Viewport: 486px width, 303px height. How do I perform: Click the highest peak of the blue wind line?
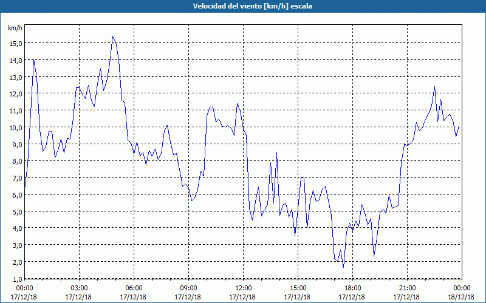pos(113,36)
